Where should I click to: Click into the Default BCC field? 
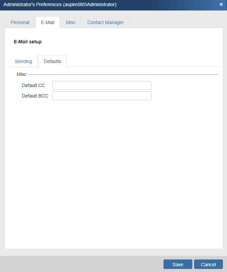(x=102, y=96)
